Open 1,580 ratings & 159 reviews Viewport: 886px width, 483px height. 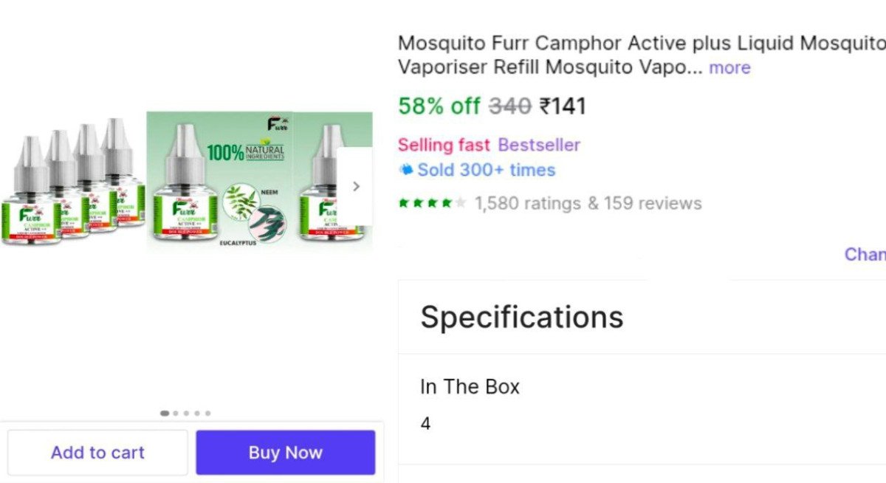coord(587,202)
